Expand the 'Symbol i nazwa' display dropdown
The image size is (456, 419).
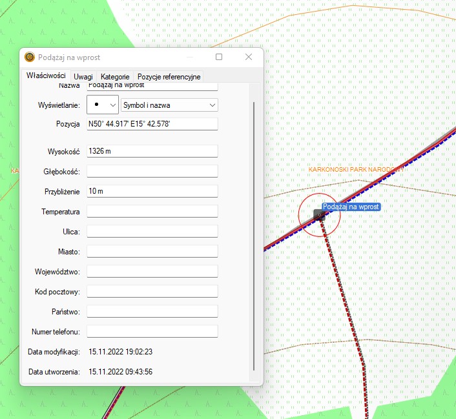(x=169, y=105)
